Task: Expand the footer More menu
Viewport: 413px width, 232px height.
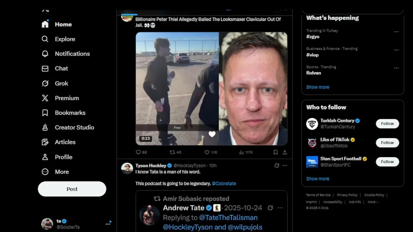Action: click(x=373, y=202)
